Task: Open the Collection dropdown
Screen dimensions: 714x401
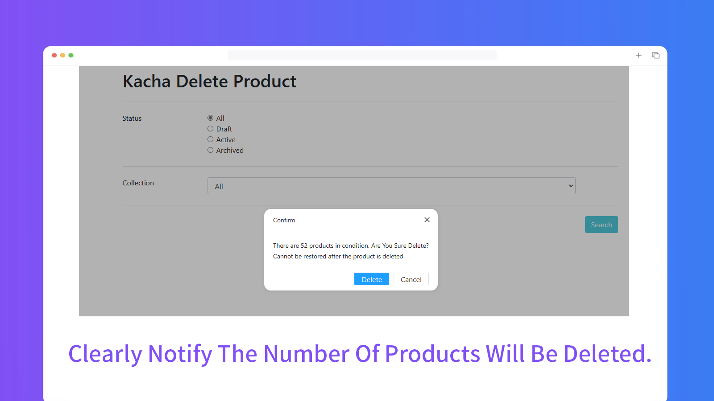Action: [391, 186]
